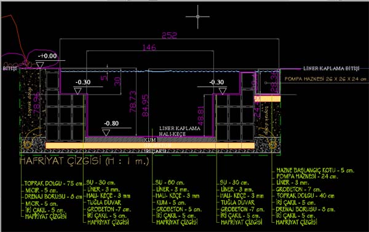This screenshot has height=232, width=369.
Task: Click the orange GROBETON slab layer
Action: pos(150,145)
